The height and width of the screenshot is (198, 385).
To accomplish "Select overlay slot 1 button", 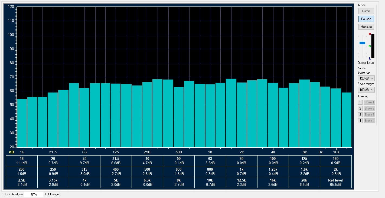I will point(360,102).
